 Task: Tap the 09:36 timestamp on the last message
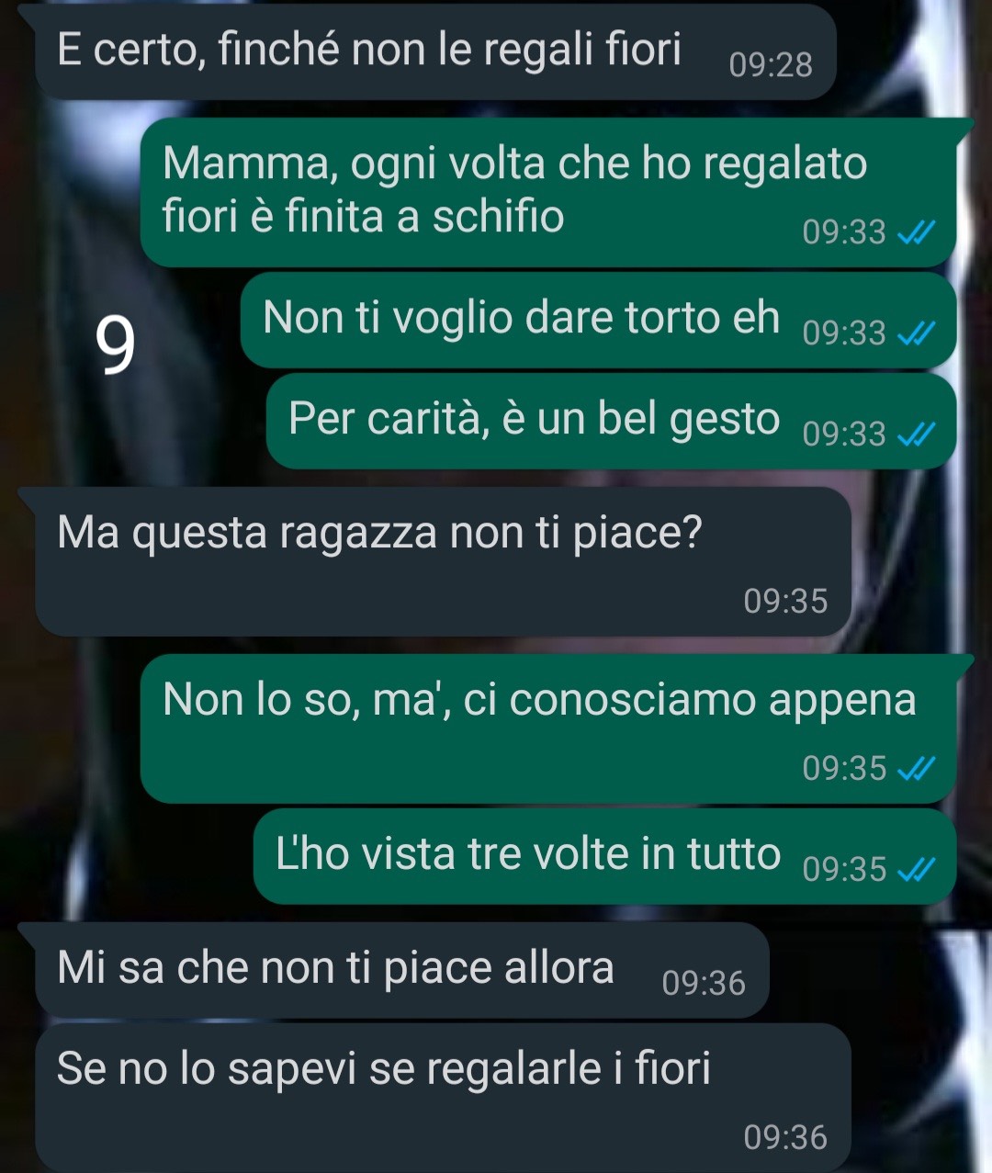click(785, 1138)
